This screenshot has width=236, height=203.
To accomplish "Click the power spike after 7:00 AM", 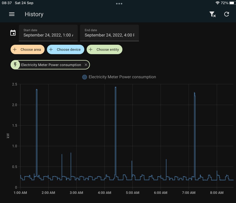I will [195, 134].
